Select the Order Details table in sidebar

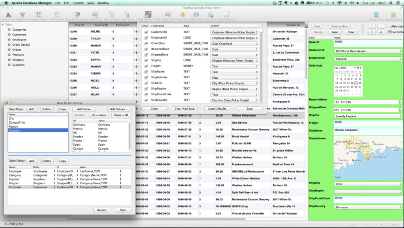(21, 45)
